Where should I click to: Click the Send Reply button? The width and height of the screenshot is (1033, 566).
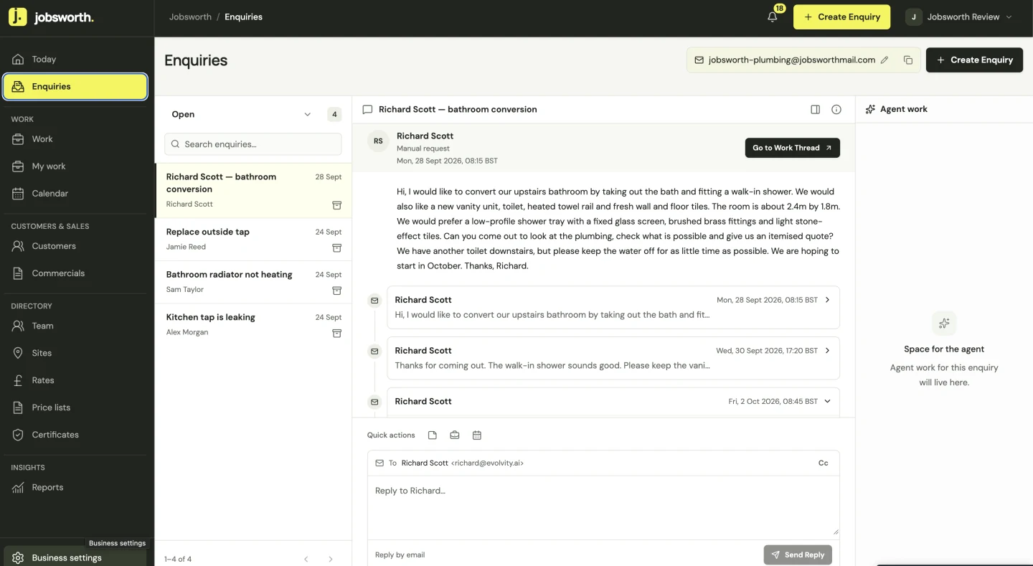(798, 555)
